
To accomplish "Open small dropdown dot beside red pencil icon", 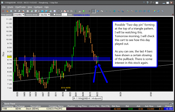I will click(x=68, y=11).
